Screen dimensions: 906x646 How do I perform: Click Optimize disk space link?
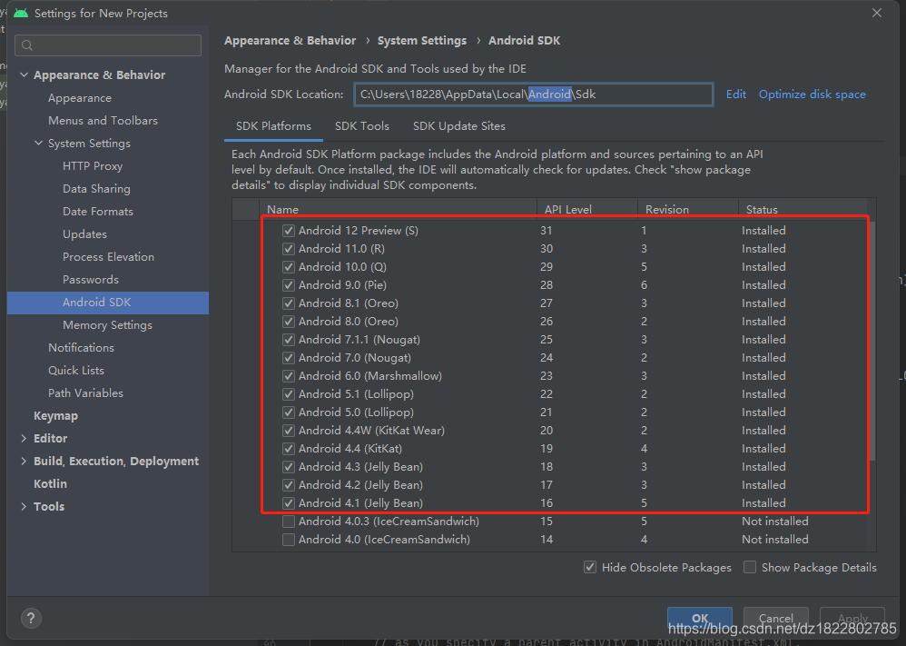(812, 94)
